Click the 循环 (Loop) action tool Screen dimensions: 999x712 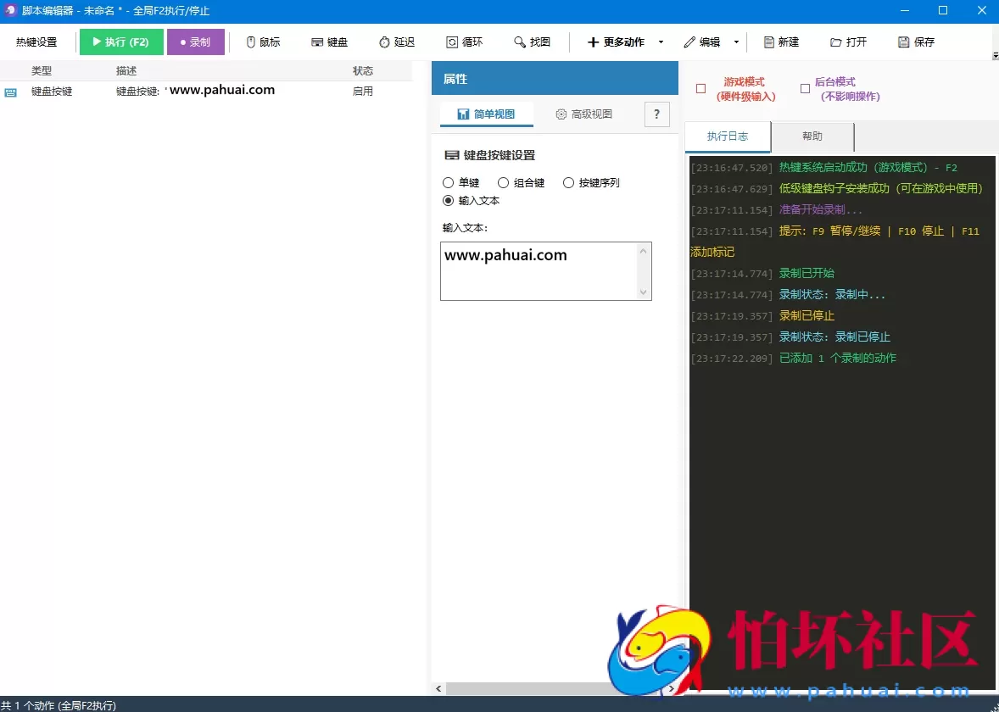pyautogui.click(x=464, y=41)
